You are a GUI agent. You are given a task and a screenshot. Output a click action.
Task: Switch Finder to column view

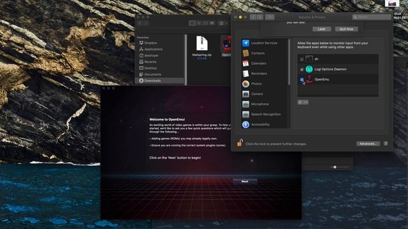point(205,24)
